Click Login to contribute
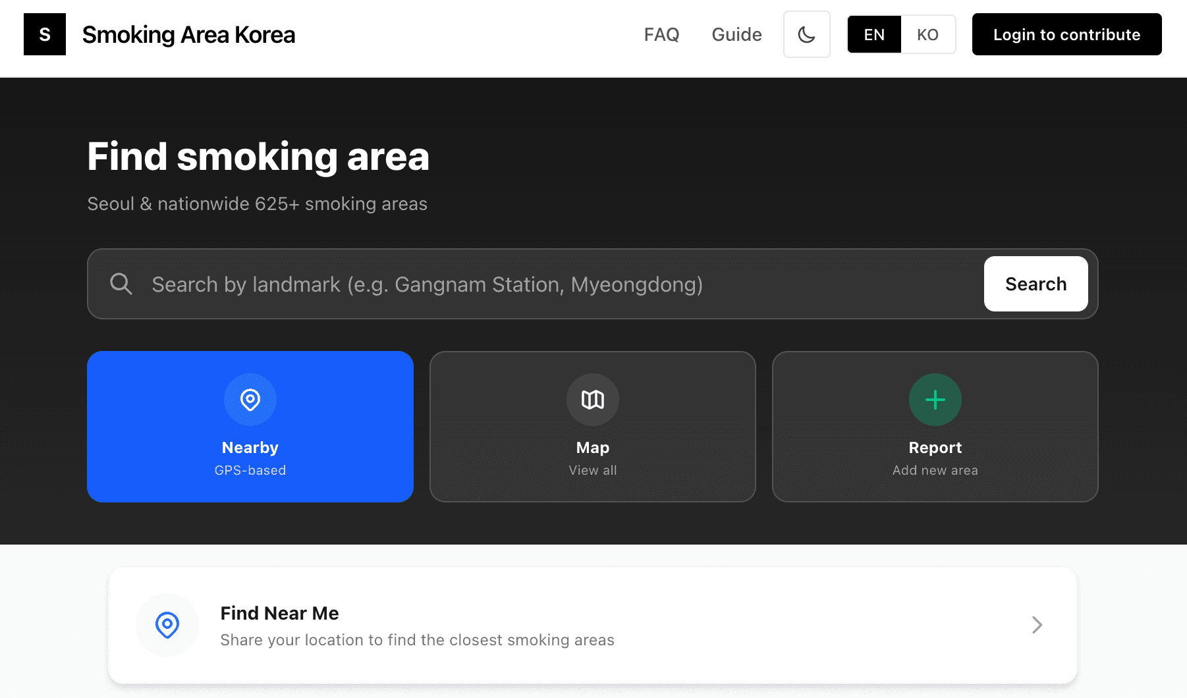The height and width of the screenshot is (698, 1187). click(1066, 34)
